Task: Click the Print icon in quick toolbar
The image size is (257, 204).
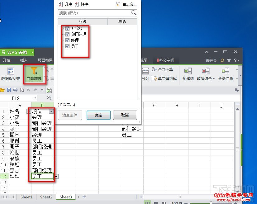Action: 15,90
